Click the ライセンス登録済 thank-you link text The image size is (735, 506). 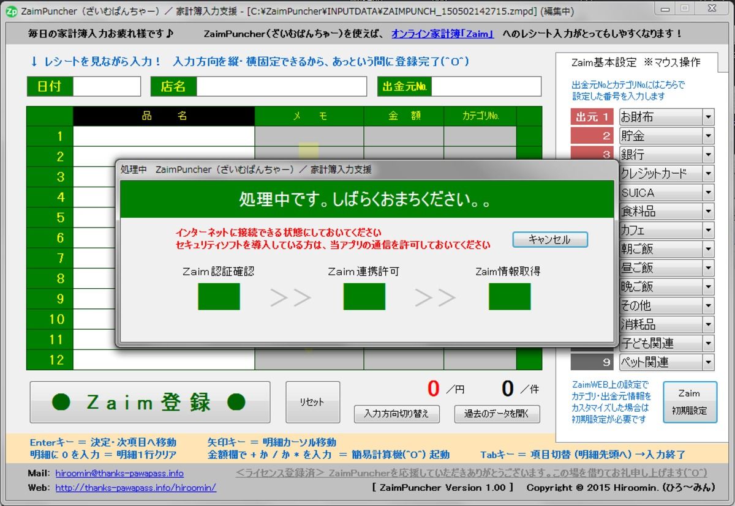(x=471, y=473)
